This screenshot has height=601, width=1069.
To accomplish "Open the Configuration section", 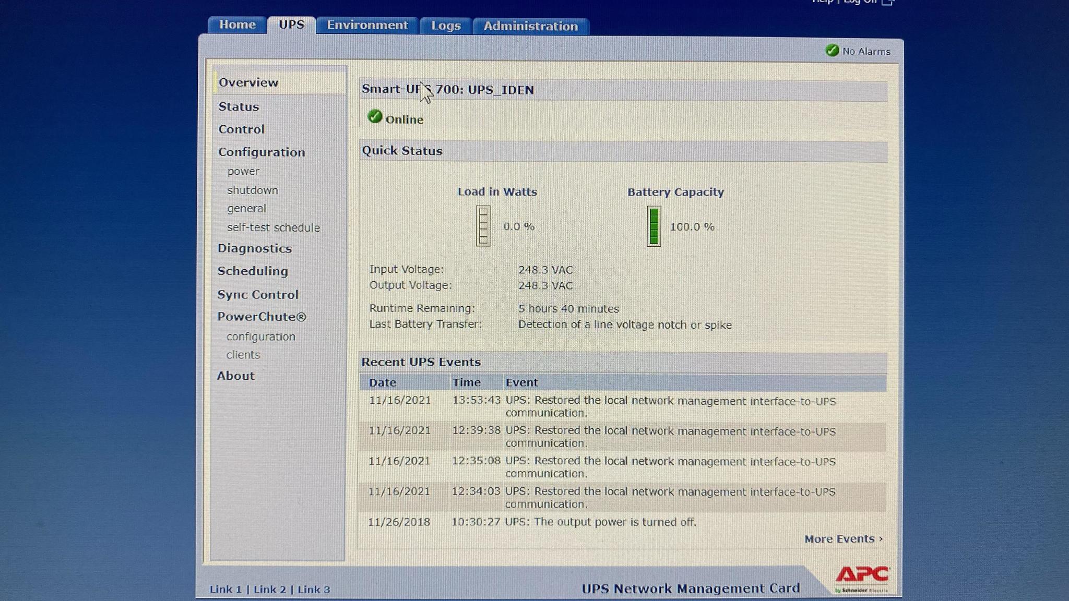I will click(262, 152).
